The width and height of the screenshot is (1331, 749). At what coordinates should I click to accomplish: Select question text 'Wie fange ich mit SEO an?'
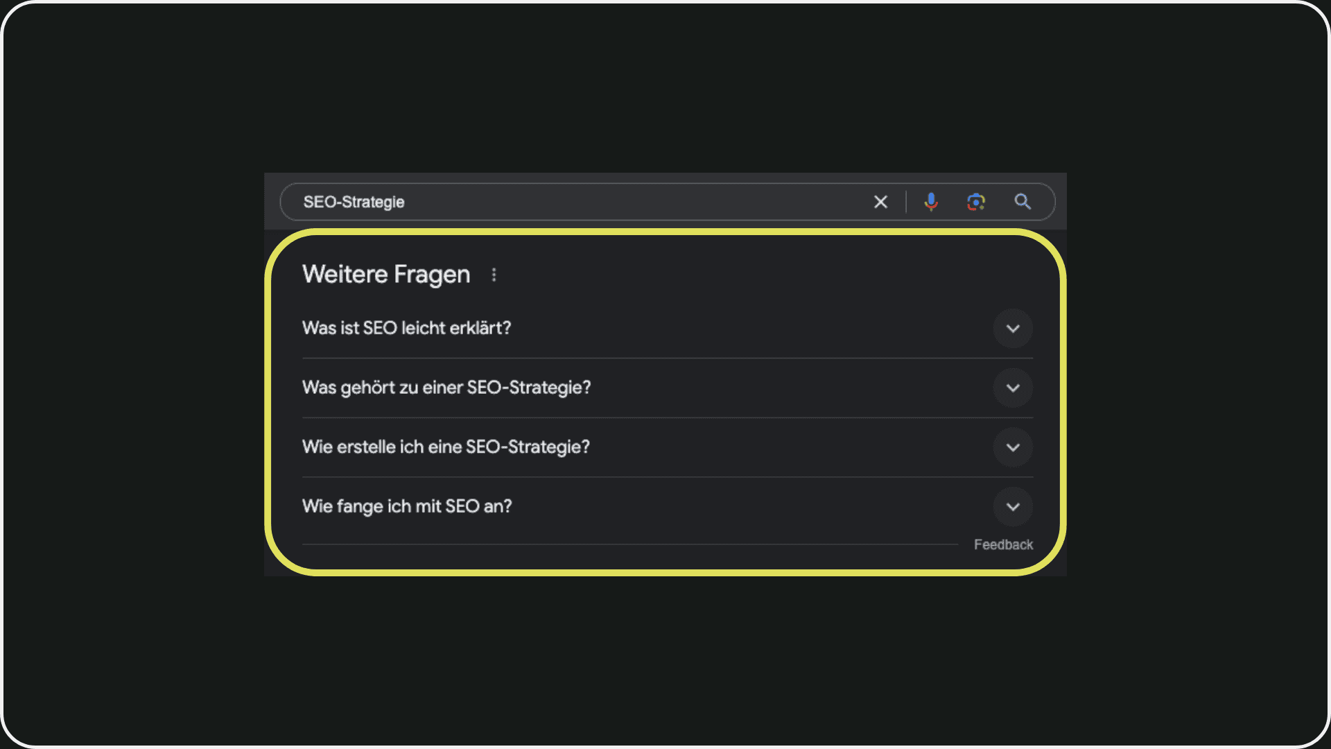[x=407, y=507]
